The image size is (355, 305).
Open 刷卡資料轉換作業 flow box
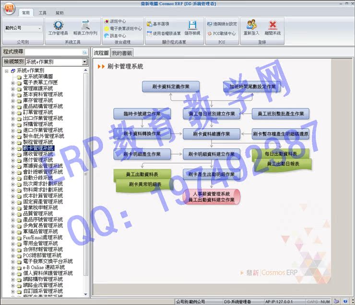[142, 134]
